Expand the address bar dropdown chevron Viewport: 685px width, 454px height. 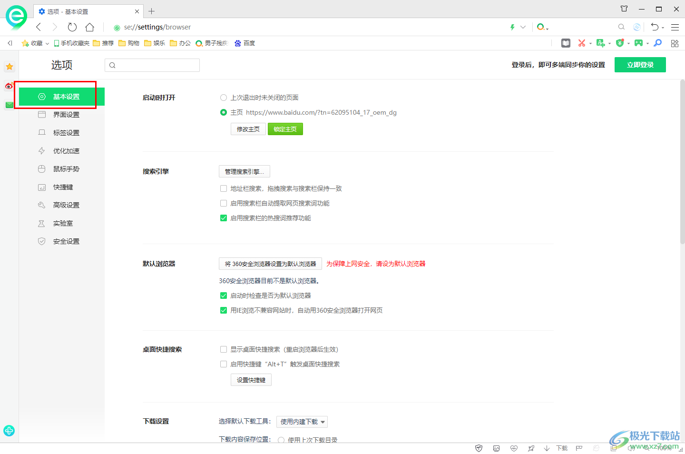(523, 27)
